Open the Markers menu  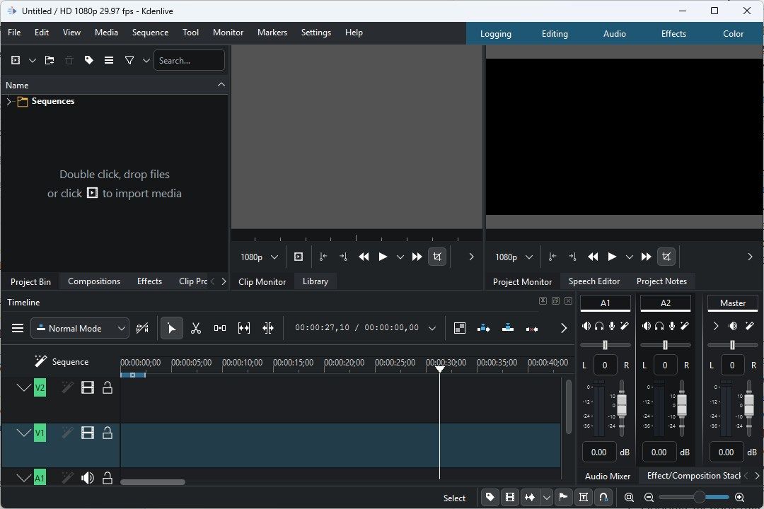coord(272,32)
